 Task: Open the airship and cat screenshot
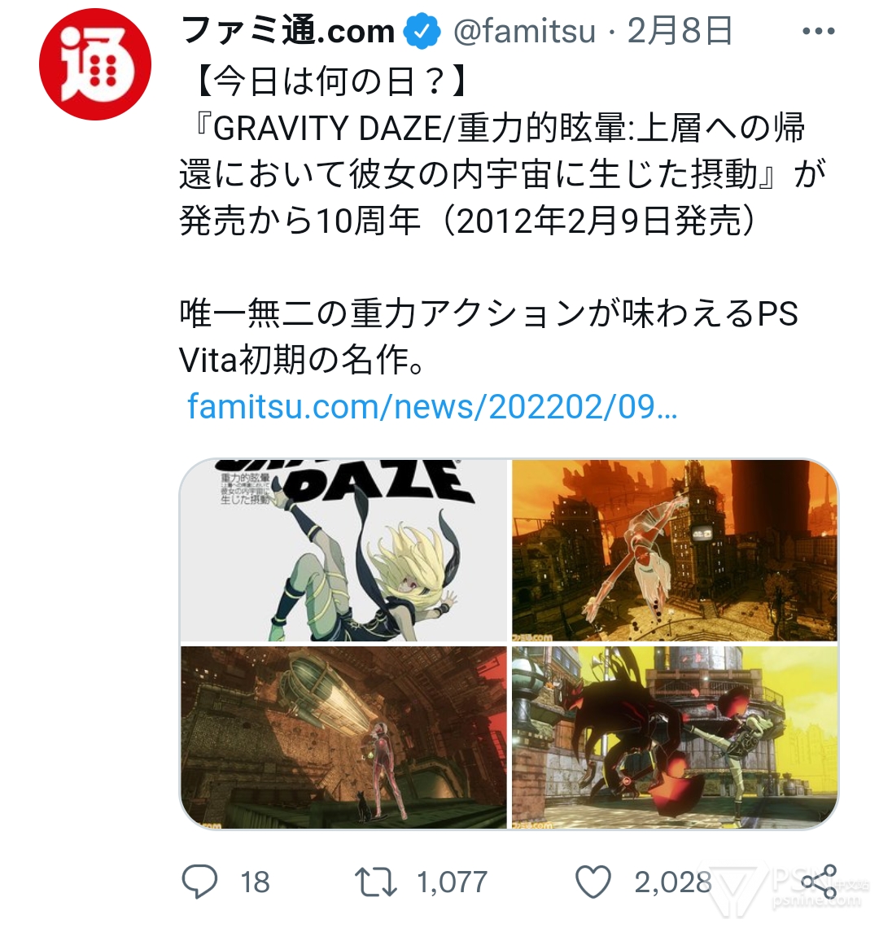coord(343,738)
